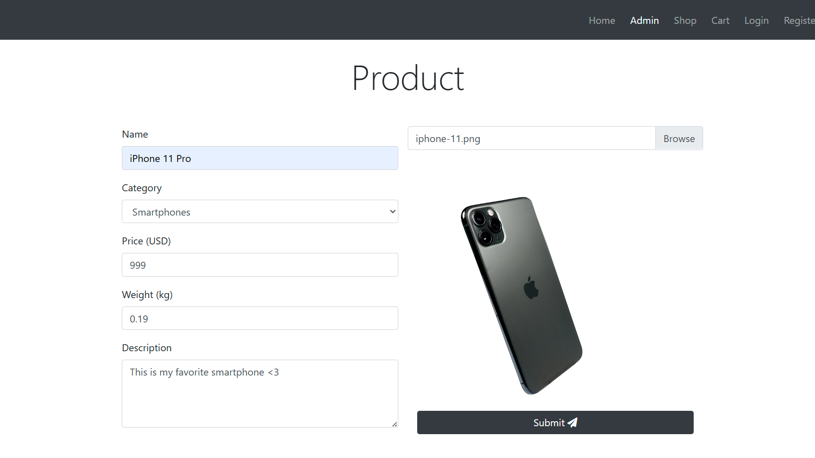The height and width of the screenshot is (458, 815).
Task: Open the Category dropdown
Action: [x=260, y=211]
